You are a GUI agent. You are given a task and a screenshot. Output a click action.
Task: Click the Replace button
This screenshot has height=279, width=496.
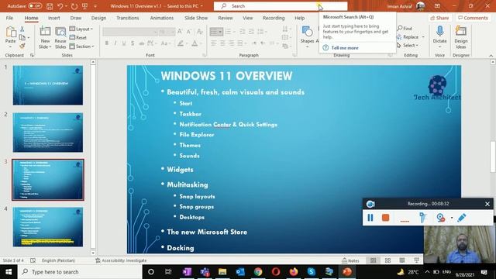(x=411, y=37)
